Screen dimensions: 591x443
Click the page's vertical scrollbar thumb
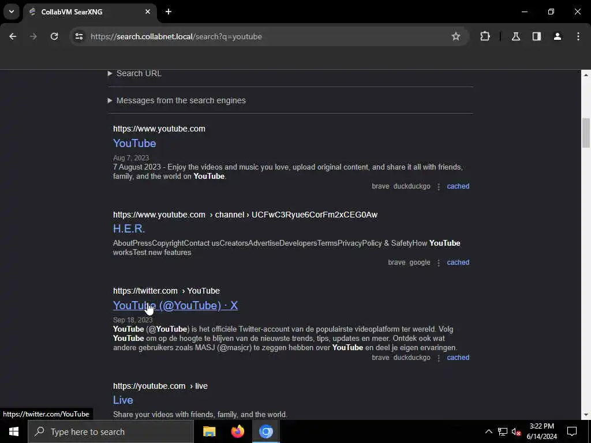coord(586,133)
